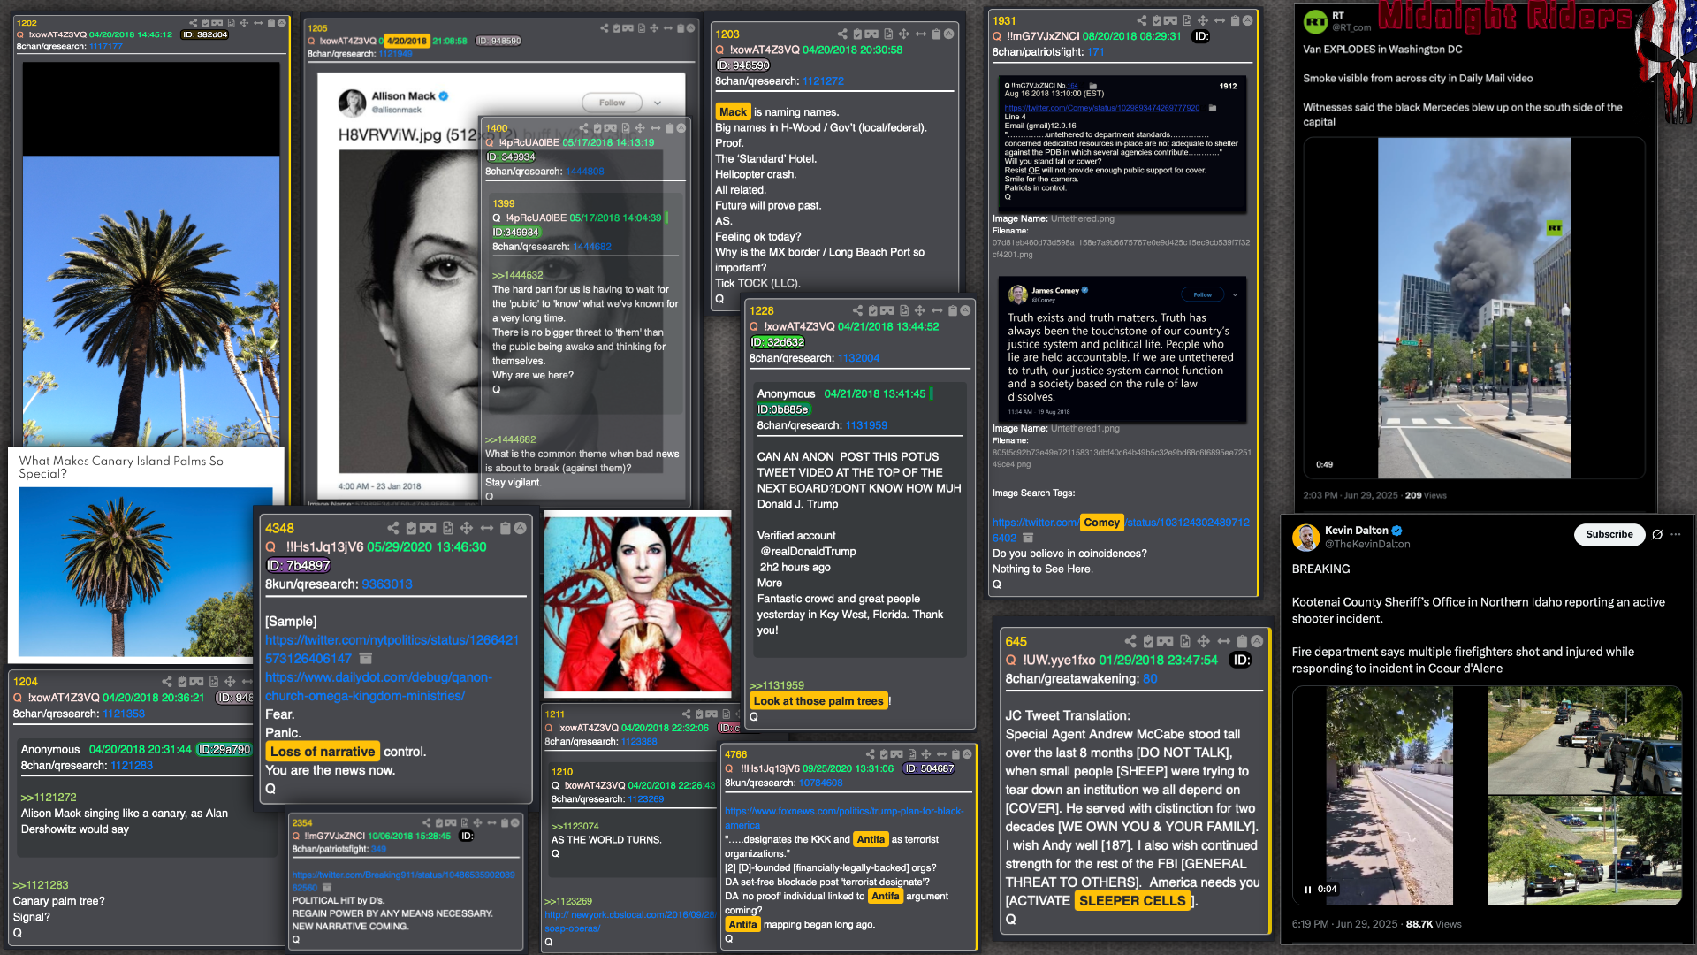Open qresearch link 9363013 in post 4348
This screenshot has height=955, width=1697.
(386, 584)
